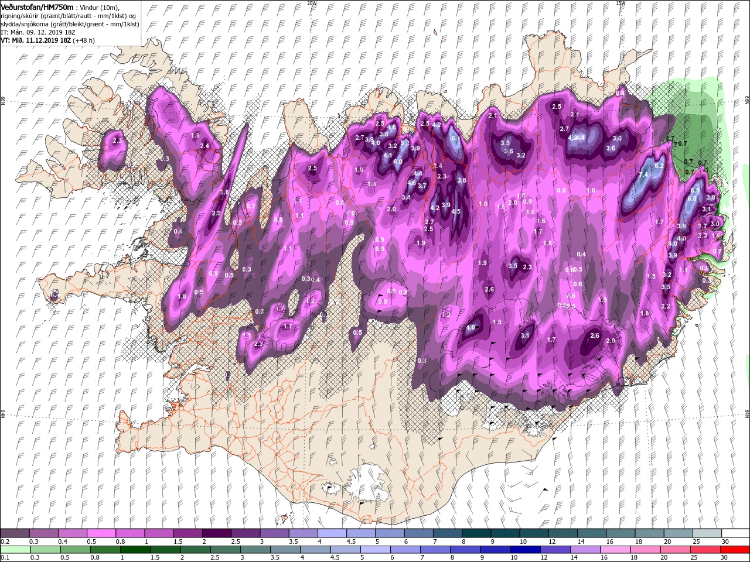Click the bottom legend swatch between 9 and 10
This screenshot has height=562, width=750.
(495, 549)
